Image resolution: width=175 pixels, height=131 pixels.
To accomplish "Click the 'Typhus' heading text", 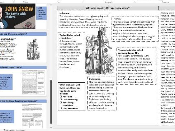I will (x=117, y=19).
